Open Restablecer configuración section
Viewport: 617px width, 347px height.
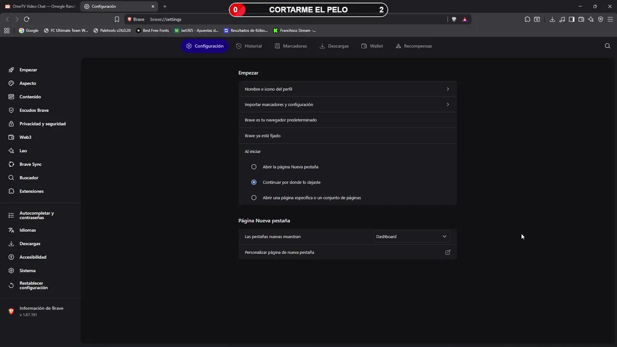coord(33,285)
